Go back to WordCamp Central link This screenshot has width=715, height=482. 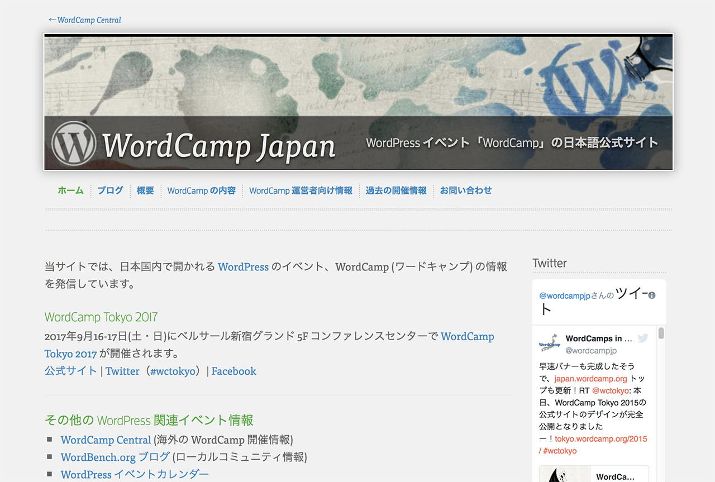point(84,20)
